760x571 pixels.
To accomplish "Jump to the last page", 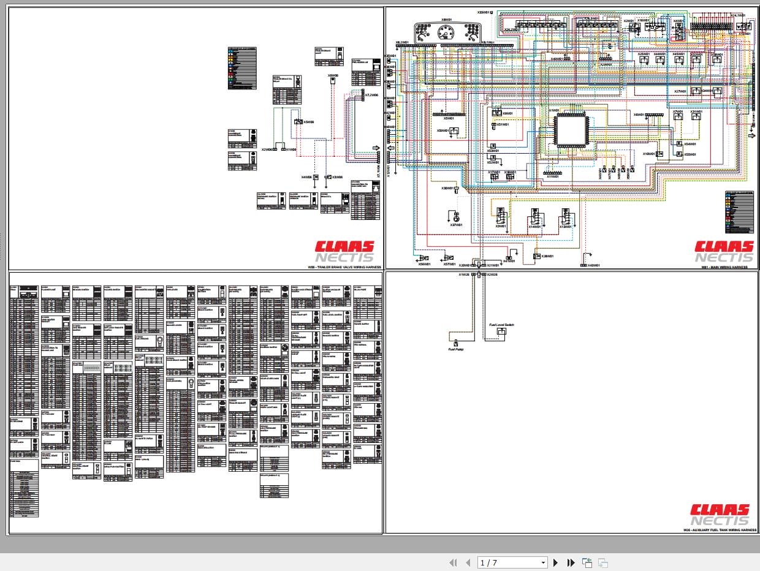I will pyautogui.click(x=571, y=562).
